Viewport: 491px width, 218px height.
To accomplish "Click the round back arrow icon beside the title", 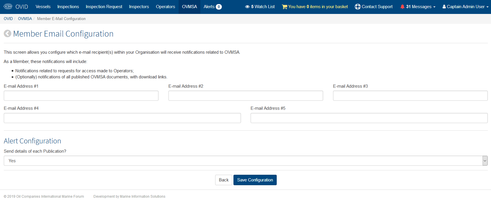I will (x=8, y=34).
